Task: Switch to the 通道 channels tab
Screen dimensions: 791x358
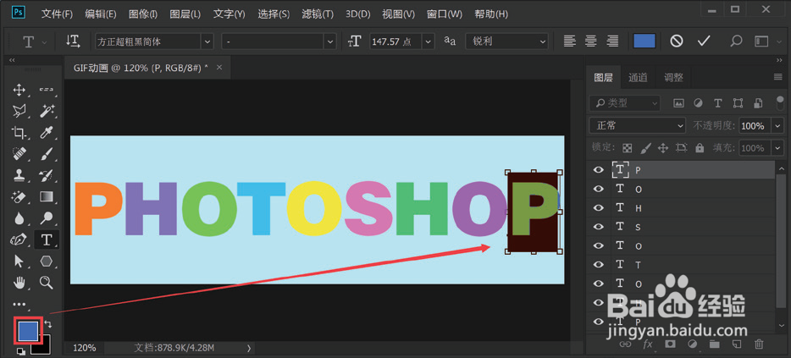Action: 638,78
